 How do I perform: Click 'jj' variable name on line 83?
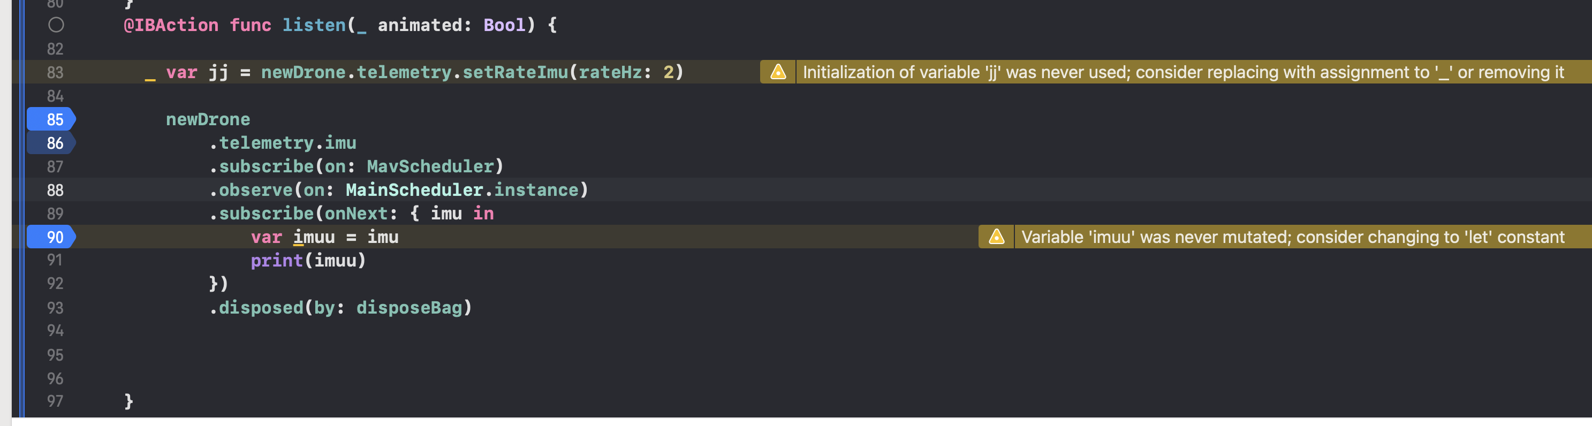click(x=218, y=72)
